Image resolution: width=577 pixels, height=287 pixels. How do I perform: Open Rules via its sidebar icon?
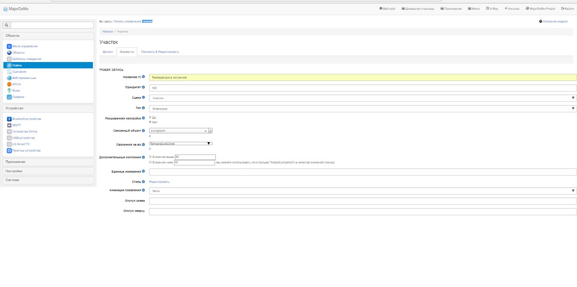coord(9,91)
